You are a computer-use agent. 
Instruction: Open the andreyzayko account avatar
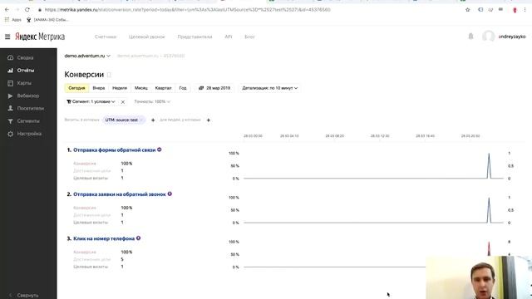pyautogui.click(x=488, y=37)
